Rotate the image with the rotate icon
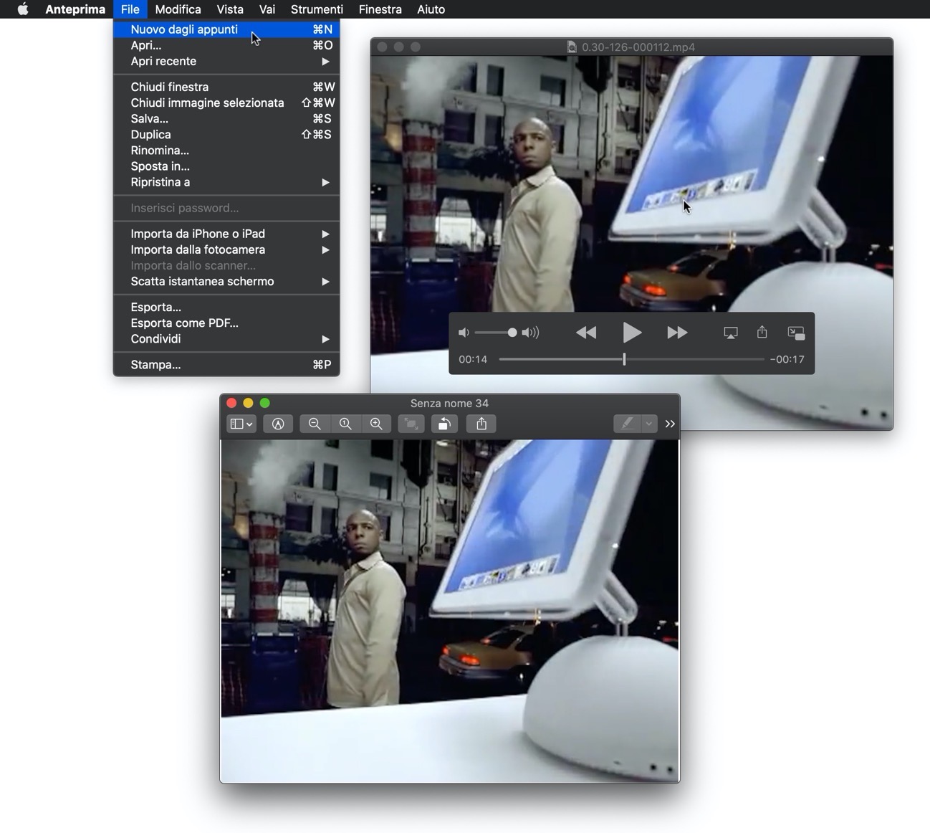The height and width of the screenshot is (833, 930). point(444,424)
